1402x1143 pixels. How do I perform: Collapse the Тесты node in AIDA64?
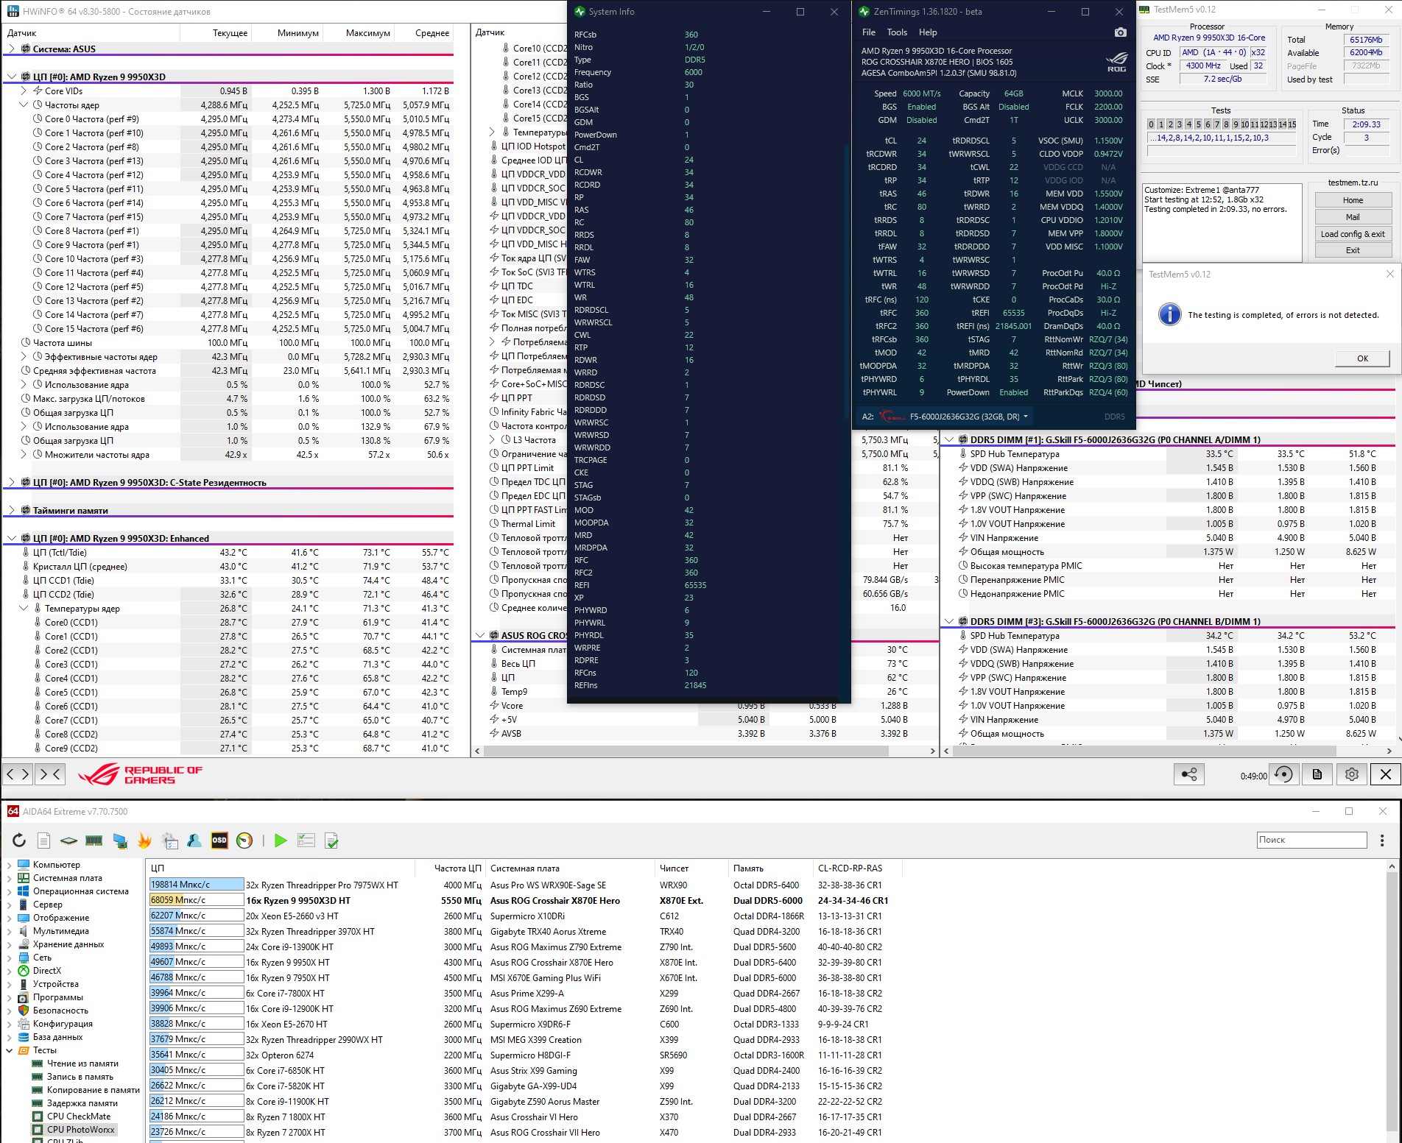(9, 1050)
